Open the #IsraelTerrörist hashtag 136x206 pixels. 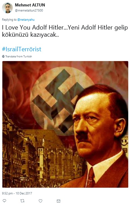[x=22, y=49]
